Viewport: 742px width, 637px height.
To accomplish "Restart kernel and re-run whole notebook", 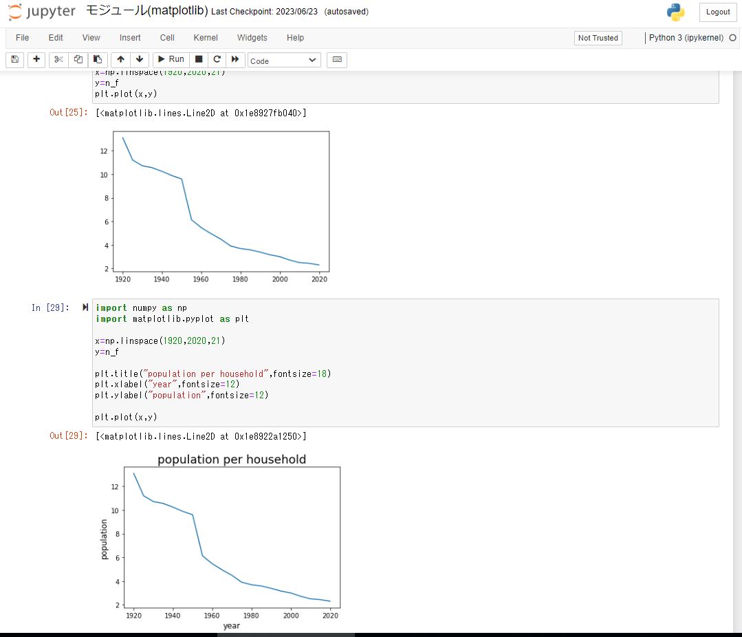I will pyautogui.click(x=235, y=60).
